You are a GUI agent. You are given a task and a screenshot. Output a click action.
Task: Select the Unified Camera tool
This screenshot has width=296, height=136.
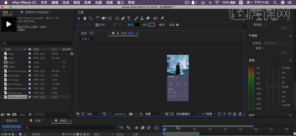pyautogui.click(x=104, y=18)
